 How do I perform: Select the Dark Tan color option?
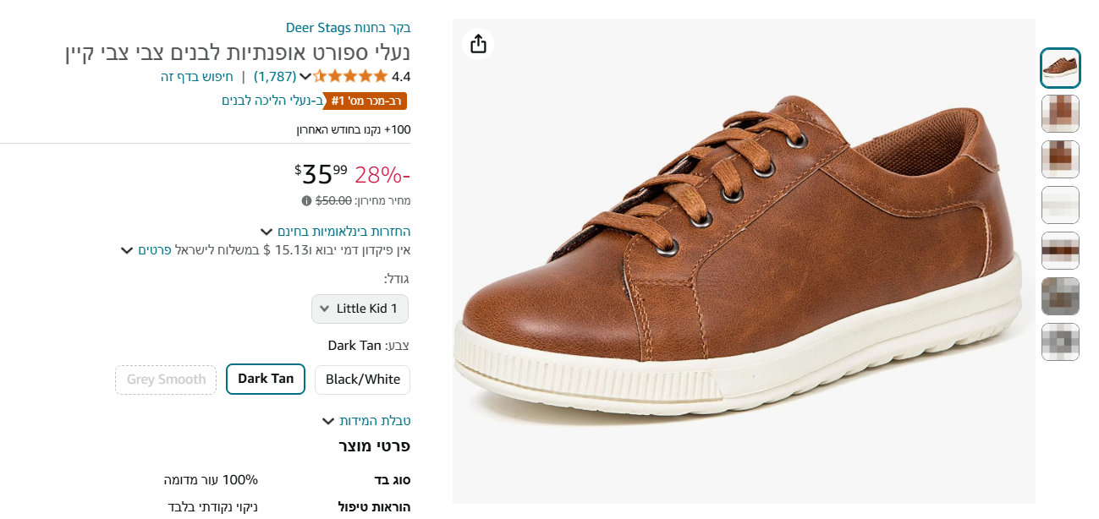click(x=265, y=379)
